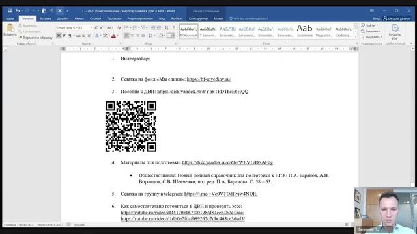
Task: Toggle strikethrough formatting
Action: [x=78, y=36]
